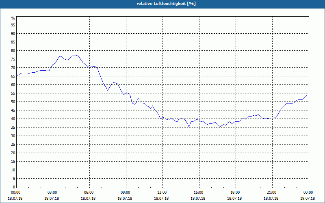Click the y-axis label '35'
The width and height of the screenshot is (325, 203).
point(13,127)
